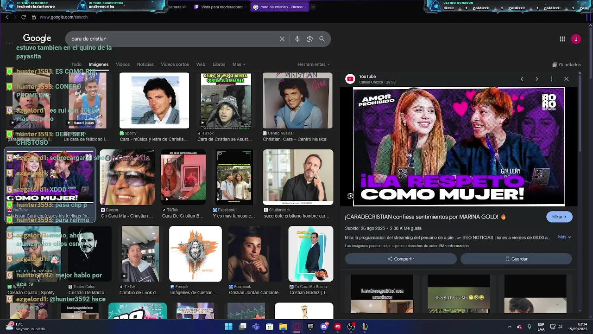Open Google apps grid
This screenshot has height=334, width=593.
point(562,39)
